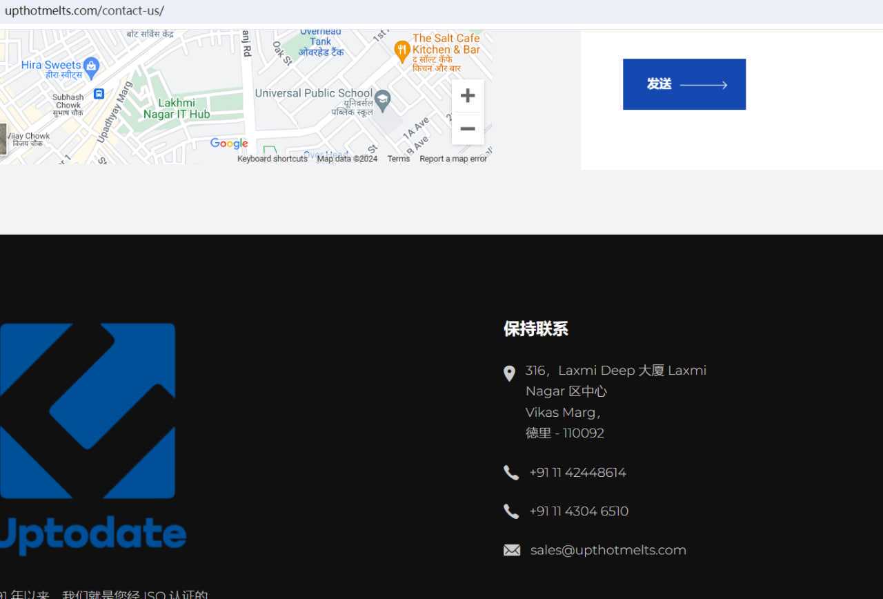Open Keyboard shortcuts for the map

click(x=272, y=159)
